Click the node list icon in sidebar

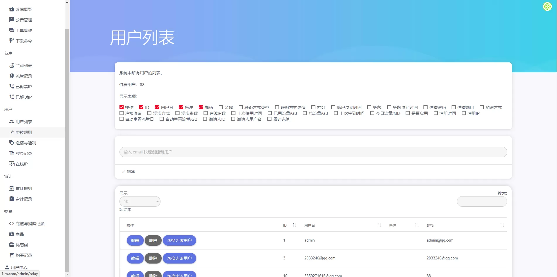pyautogui.click(x=12, y=66)
